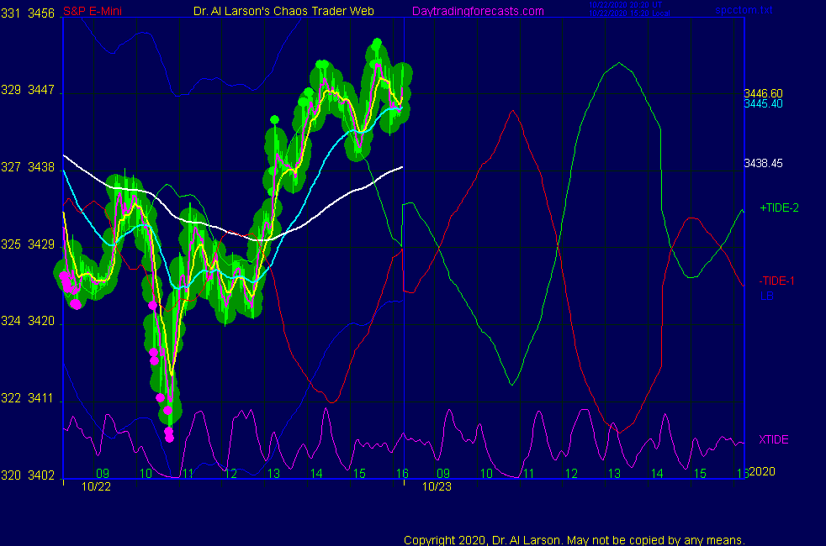Click the red -TIDE-1 legend label
The image size is (826, 546).
pos(776,281)
